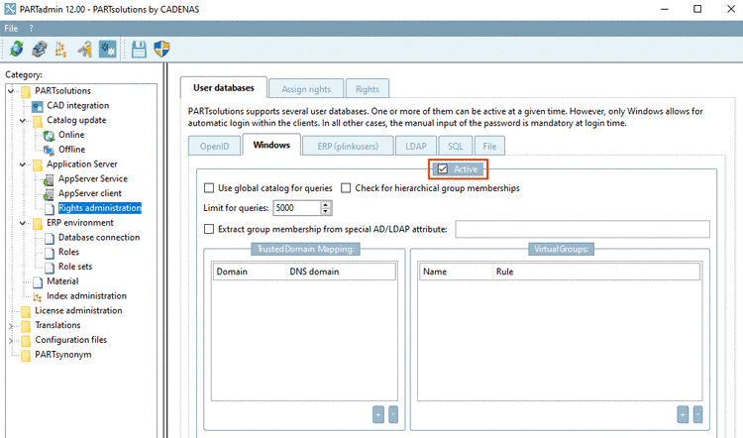Collapse the ERP environment node
Viewport: 743px width, 438px height.
22,223
